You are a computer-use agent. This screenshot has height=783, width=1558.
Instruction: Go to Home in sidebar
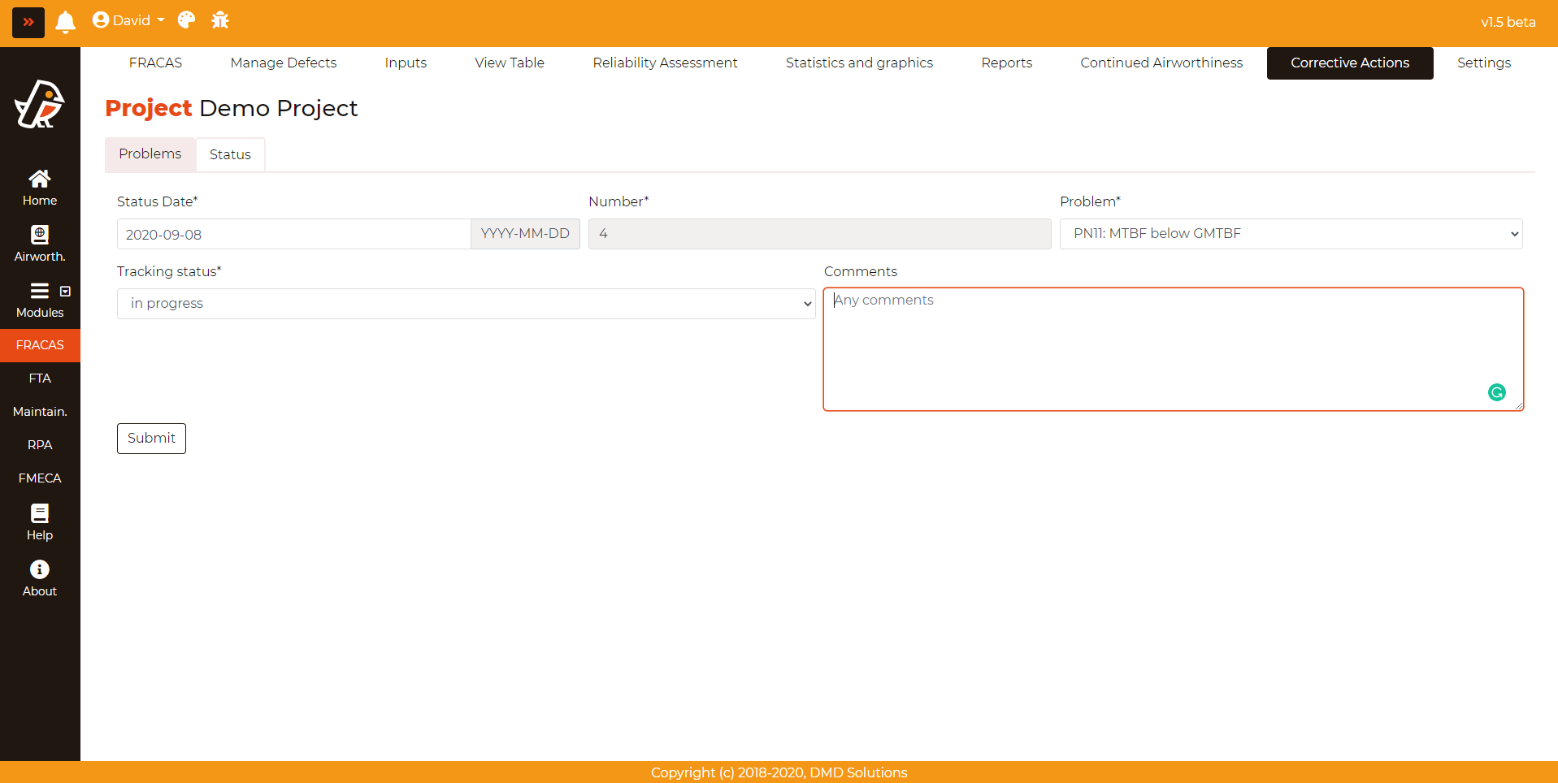(x=40, y=188)
